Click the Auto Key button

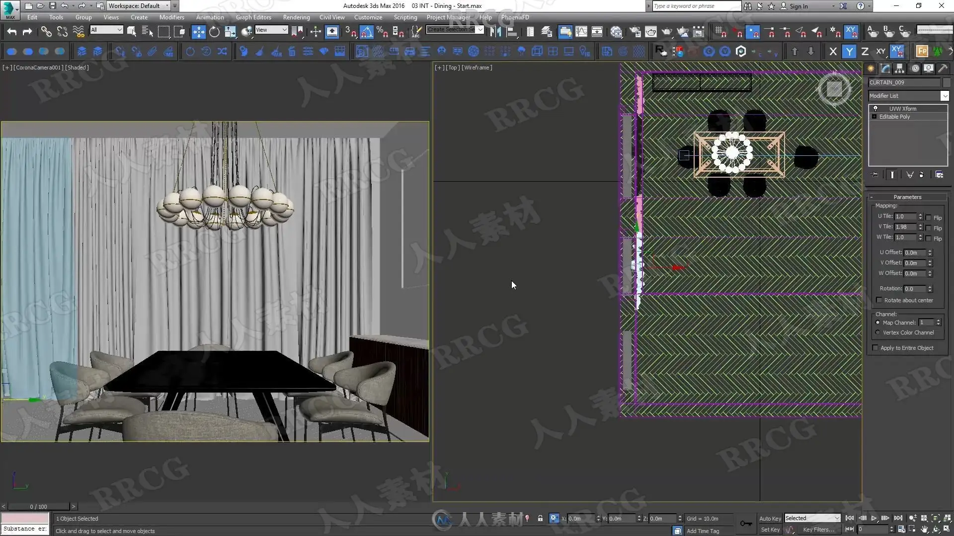tap(770, 518)
